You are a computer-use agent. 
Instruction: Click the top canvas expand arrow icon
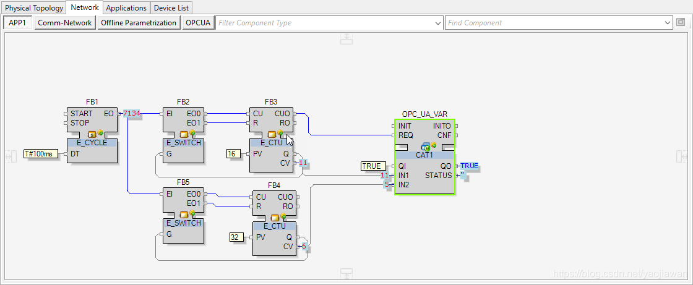tap(347, 38)
